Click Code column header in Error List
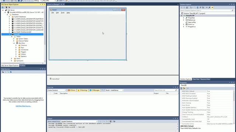 (x=56, y=93)
